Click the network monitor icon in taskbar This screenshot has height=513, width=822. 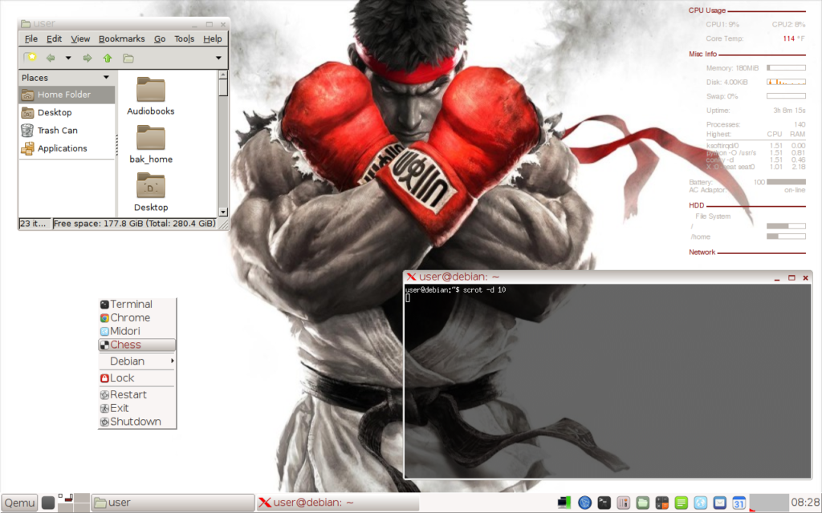point(565,503)
